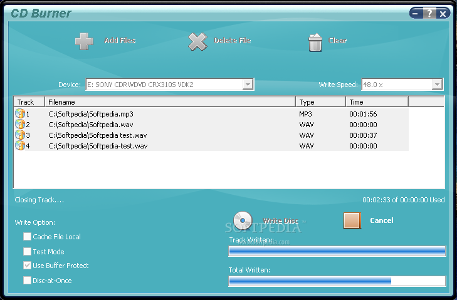Click the 00:01:56 time value
The image size is (457, 300).
click(x=363, y=114)
